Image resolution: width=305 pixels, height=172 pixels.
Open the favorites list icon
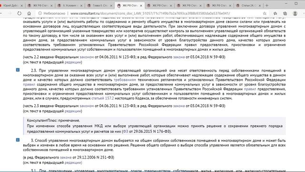point(275,13)
